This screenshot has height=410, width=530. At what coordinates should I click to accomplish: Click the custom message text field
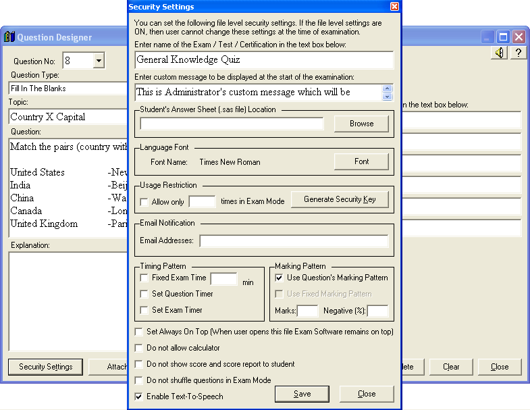(259, 93)
